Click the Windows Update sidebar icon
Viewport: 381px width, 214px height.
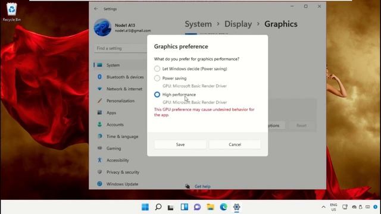[x=99, y=184]
